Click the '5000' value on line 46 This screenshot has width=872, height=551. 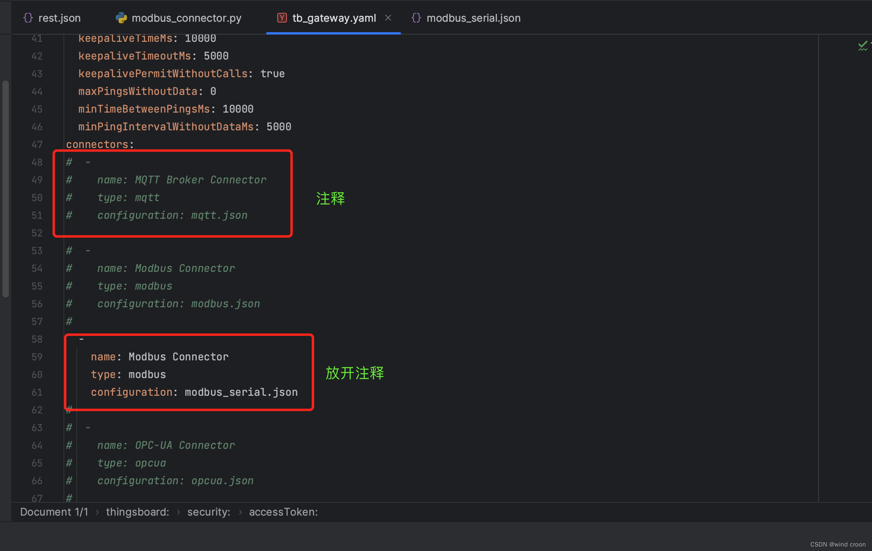point(279,127)
